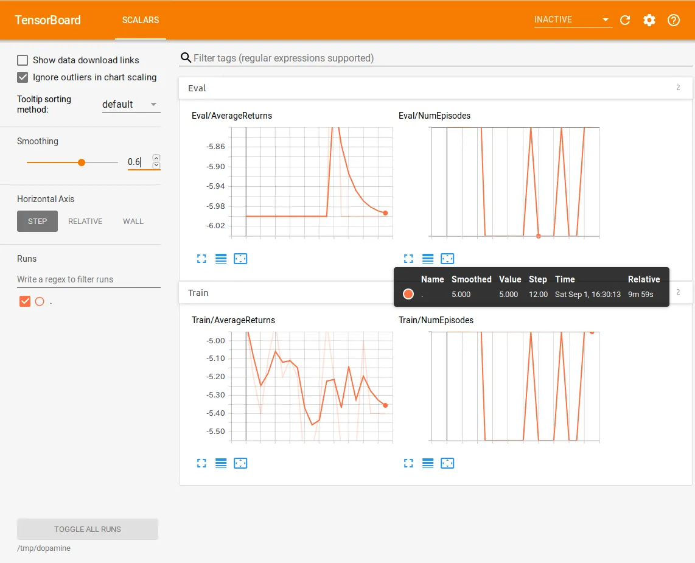Click the Eval/AverageReturns chart title
Screen dimensions: 695x563
[x=232, y=116]
